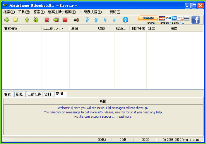Viewport: 206px width, 144px height.
Task: Click the add folder icon
Action: pos(16,20)
